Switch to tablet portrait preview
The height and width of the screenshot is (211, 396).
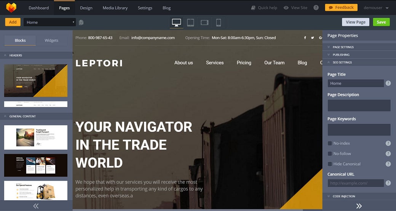[x=190, y=22]
